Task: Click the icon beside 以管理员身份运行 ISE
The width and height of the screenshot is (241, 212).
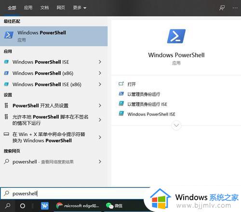Action: (x=121, y=104)
